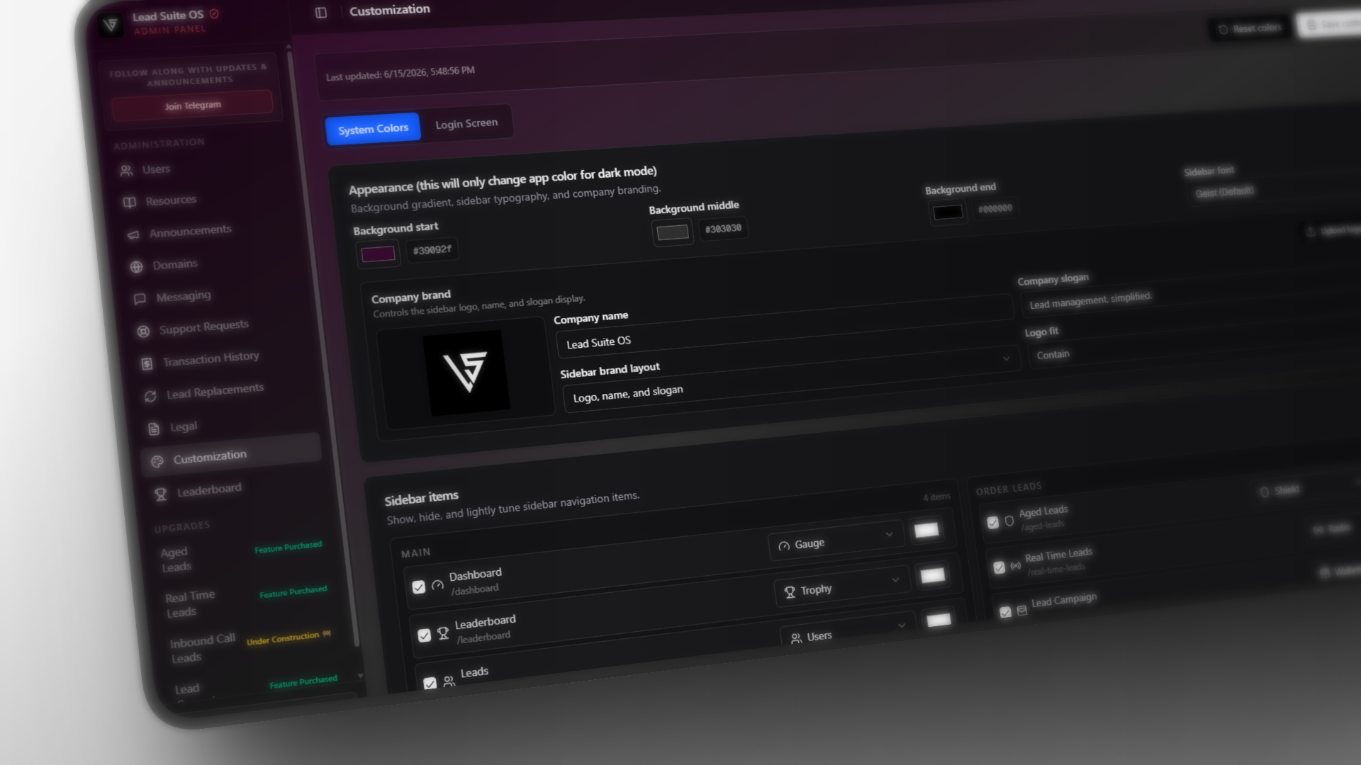Open sidebar Leaderboard trophy icon
This screenshot has width=1361, height=765.
[161, 494]
